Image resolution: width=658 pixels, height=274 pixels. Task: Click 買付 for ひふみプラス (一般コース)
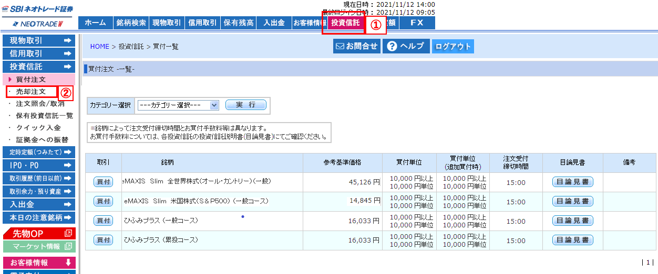tap(103, 221)
